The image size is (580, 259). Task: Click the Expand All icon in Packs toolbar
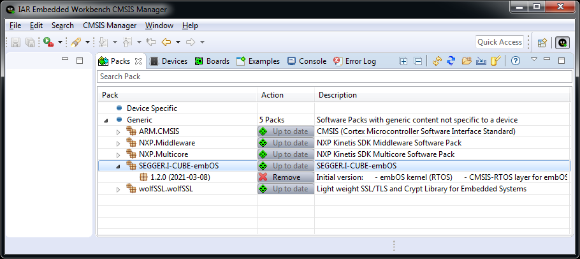(x=403, y=61)
